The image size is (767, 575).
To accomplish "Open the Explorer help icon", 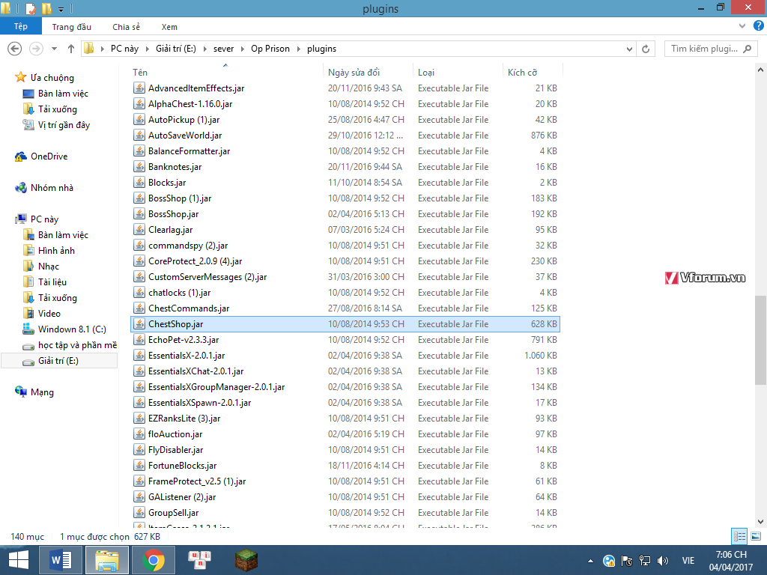I will click(759, 26).
